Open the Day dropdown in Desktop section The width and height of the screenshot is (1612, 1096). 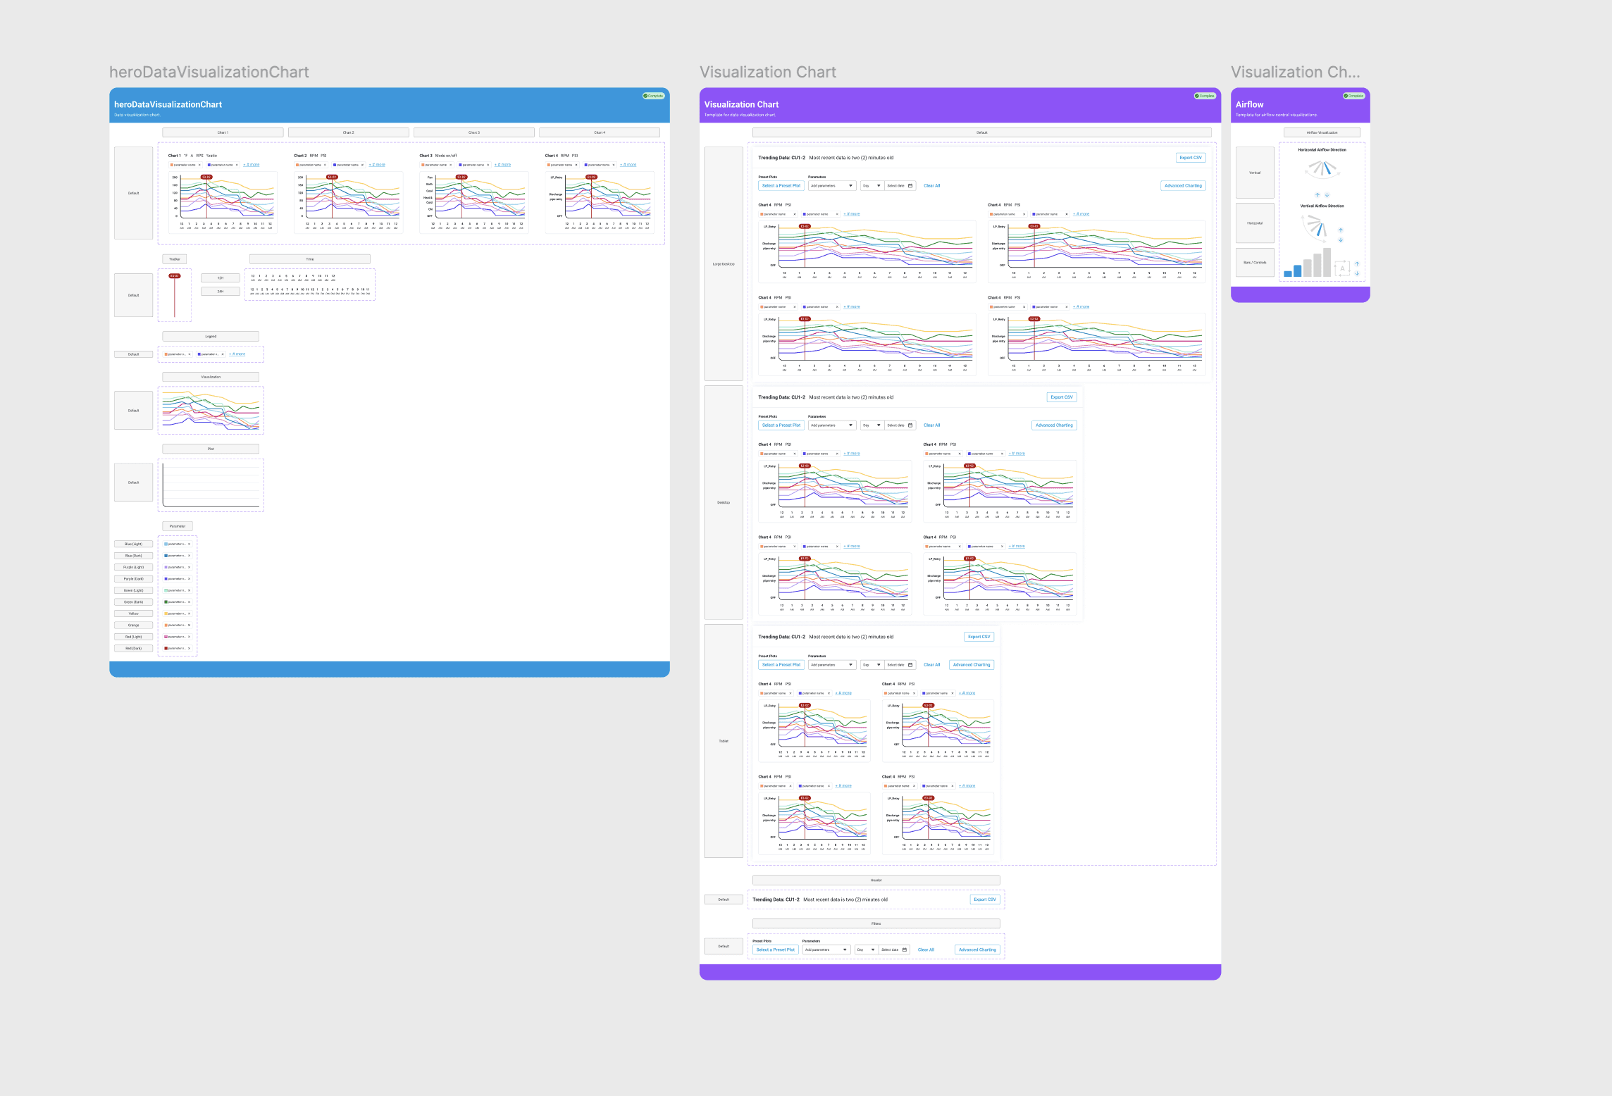click(872, 425)
